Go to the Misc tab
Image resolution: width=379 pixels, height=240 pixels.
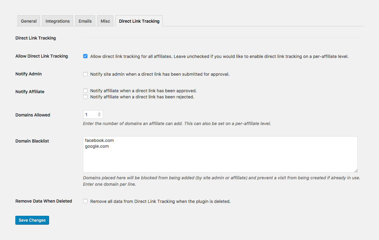click(x=105, y=21)
